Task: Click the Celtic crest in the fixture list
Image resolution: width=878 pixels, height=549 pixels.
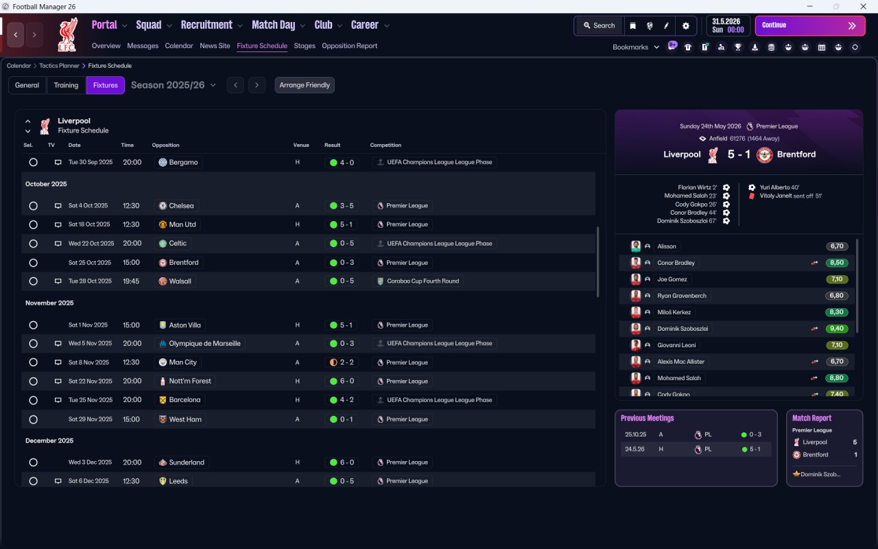Action: tap(163, 244)
